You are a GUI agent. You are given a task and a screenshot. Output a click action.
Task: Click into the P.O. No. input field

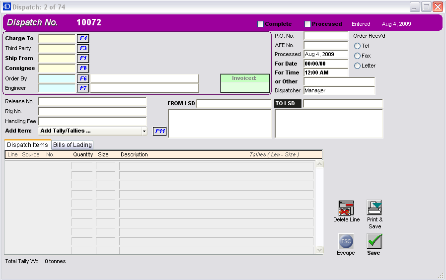click(326, 36)
